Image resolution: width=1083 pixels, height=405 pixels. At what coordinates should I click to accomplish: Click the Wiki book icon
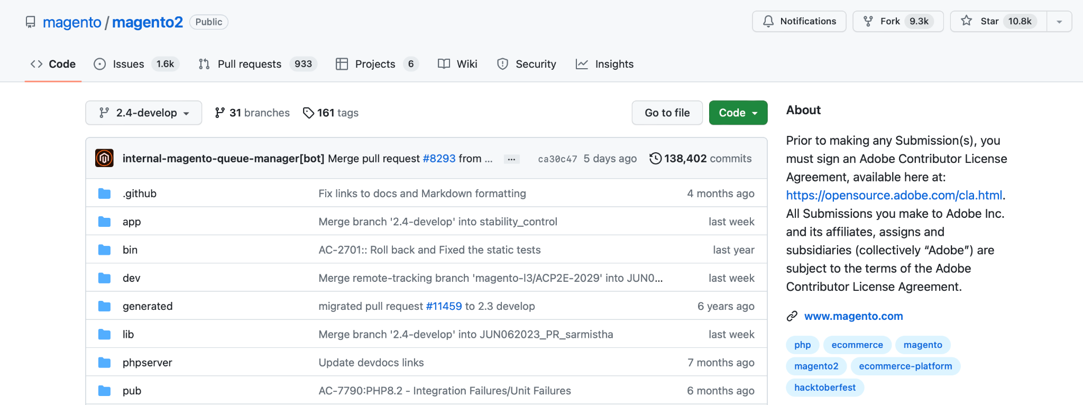444,64
